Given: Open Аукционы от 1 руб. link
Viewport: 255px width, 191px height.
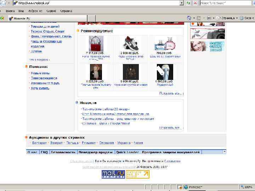Looking at the screenshot, I should pos(45,83).
